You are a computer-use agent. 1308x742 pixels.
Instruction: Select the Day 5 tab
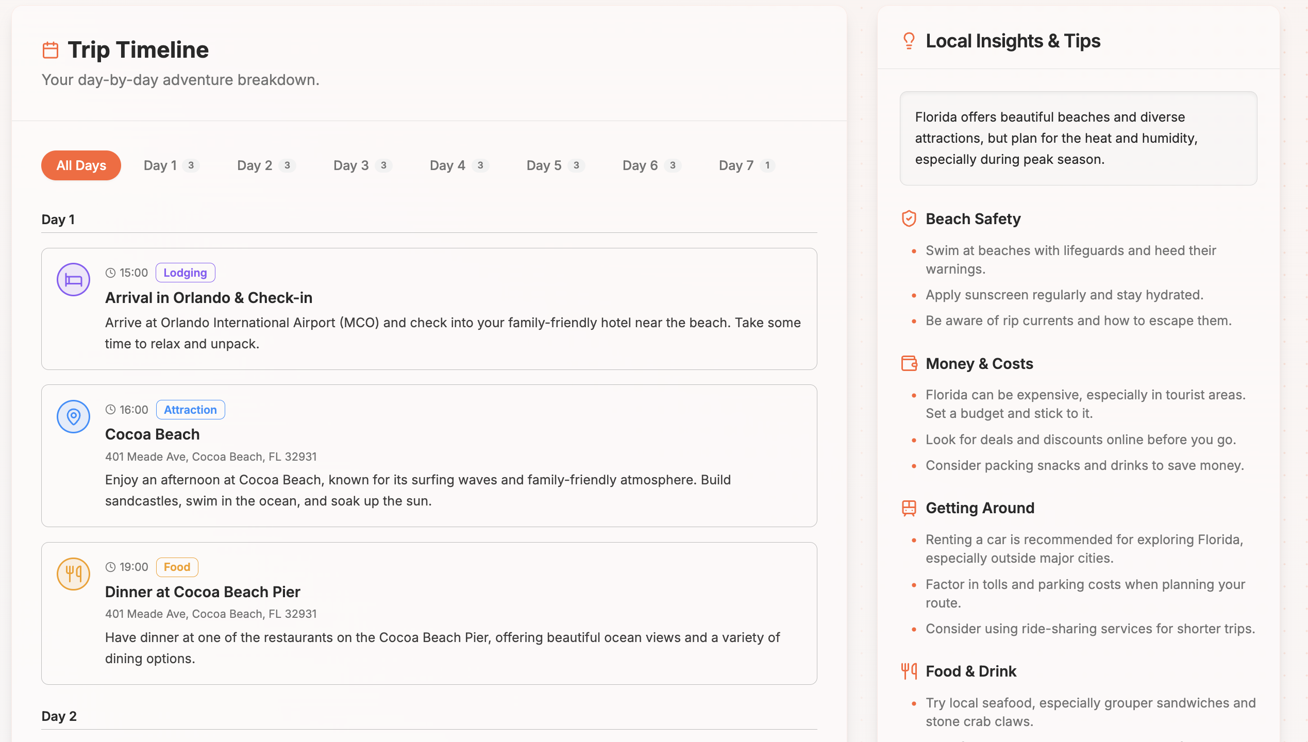pos(555,165)
